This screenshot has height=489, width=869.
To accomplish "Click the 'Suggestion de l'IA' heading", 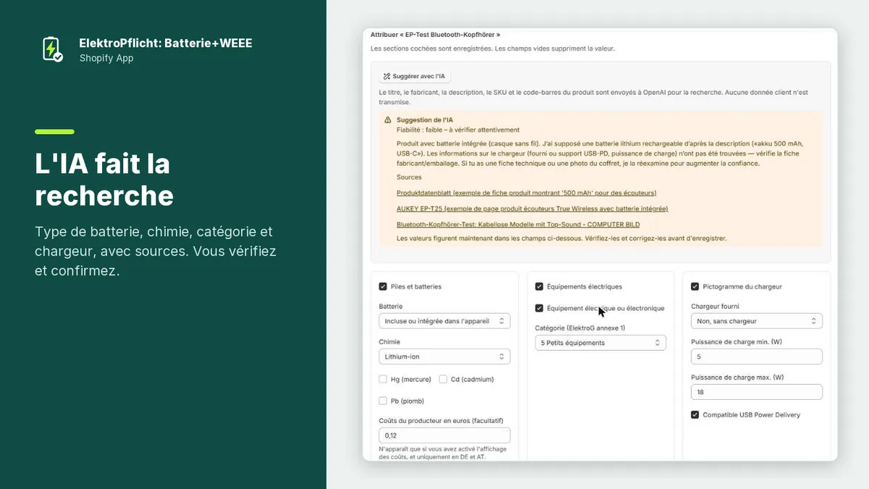I will (x=425, y=120).
